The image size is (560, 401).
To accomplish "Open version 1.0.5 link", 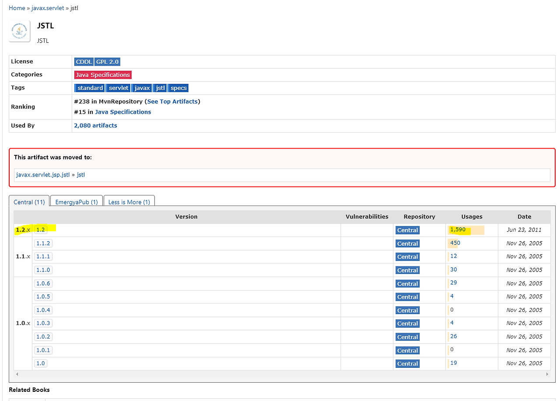I will (x=43, y=297).
